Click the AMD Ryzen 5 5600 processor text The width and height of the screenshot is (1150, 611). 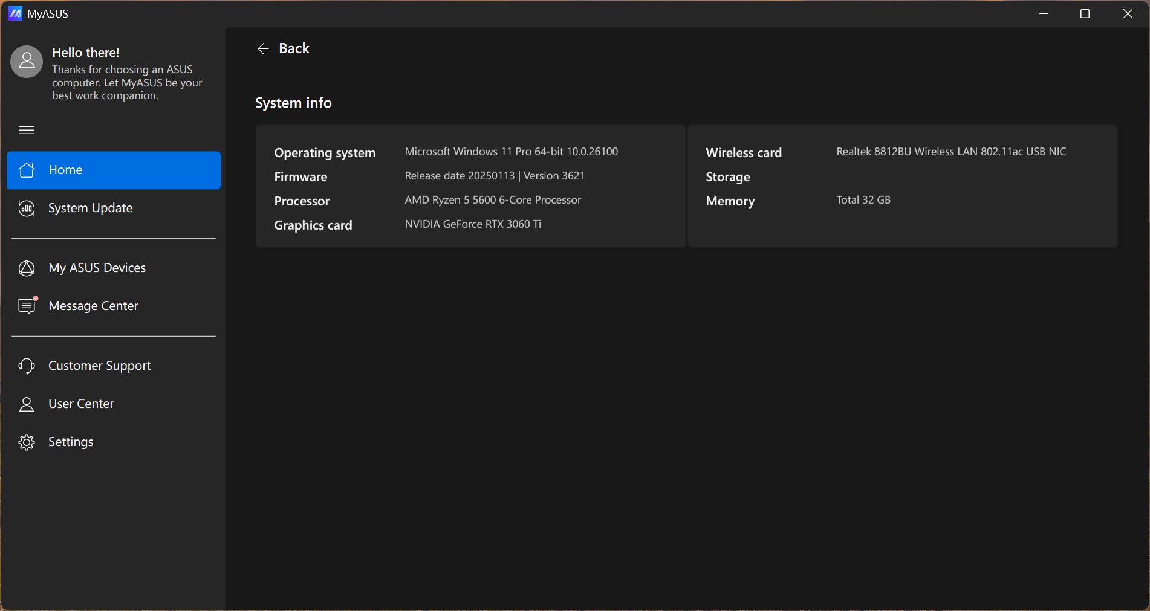493,200
